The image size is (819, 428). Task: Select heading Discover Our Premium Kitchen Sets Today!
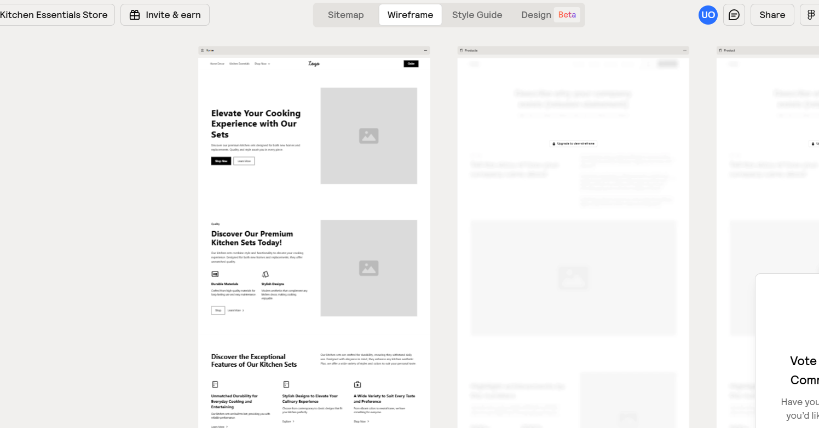tap(252, 238)
